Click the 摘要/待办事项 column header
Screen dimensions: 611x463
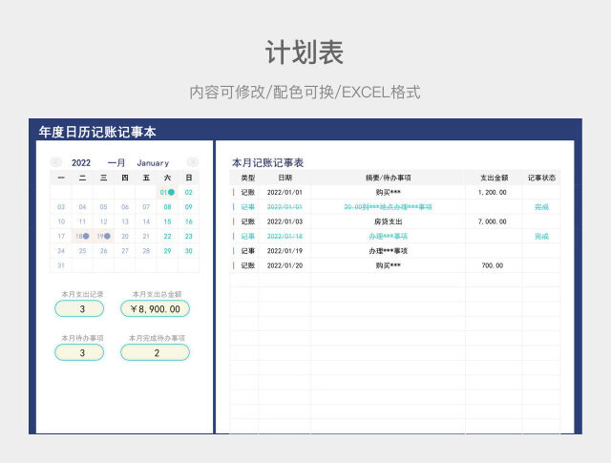[x=389, y=178]
